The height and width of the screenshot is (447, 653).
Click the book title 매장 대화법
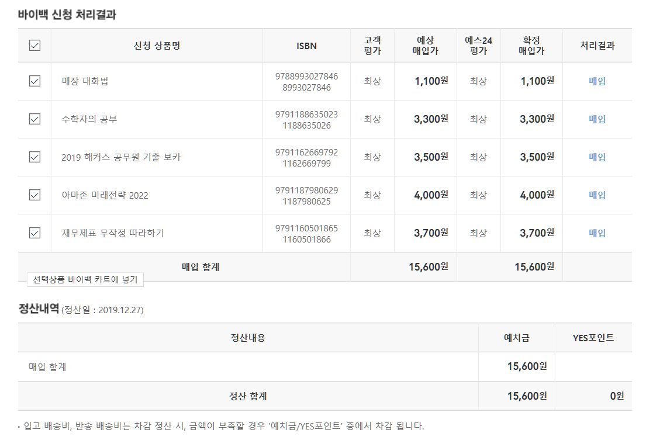[x=85, y=81]
